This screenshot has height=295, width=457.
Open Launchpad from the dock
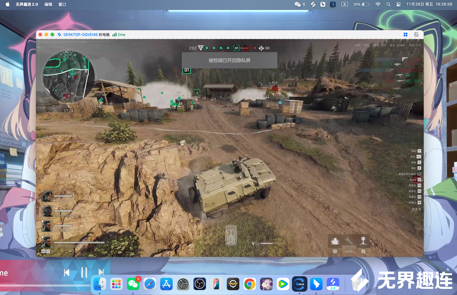[x=116, y=284]
